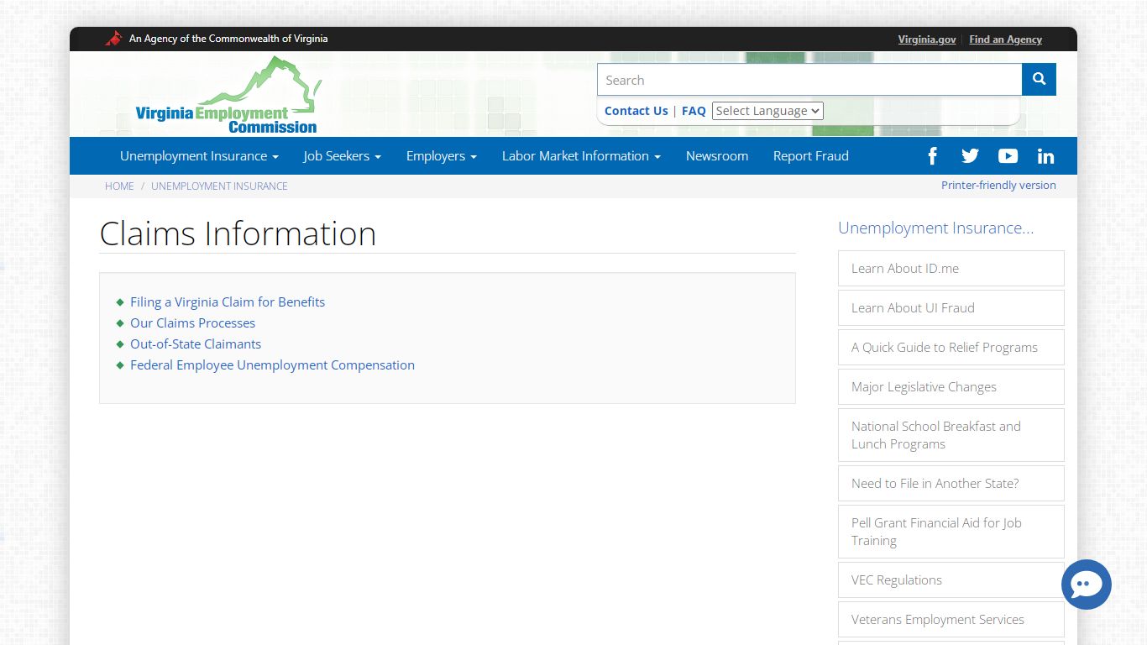Open the Select Language dropdown
The image size is (1147, 645).
coord(767,111)
